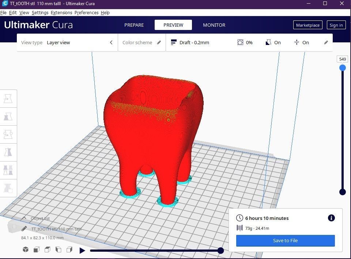Select the Support Blocker tool
This screenshot has height=259, width=351.
(8, 188)
